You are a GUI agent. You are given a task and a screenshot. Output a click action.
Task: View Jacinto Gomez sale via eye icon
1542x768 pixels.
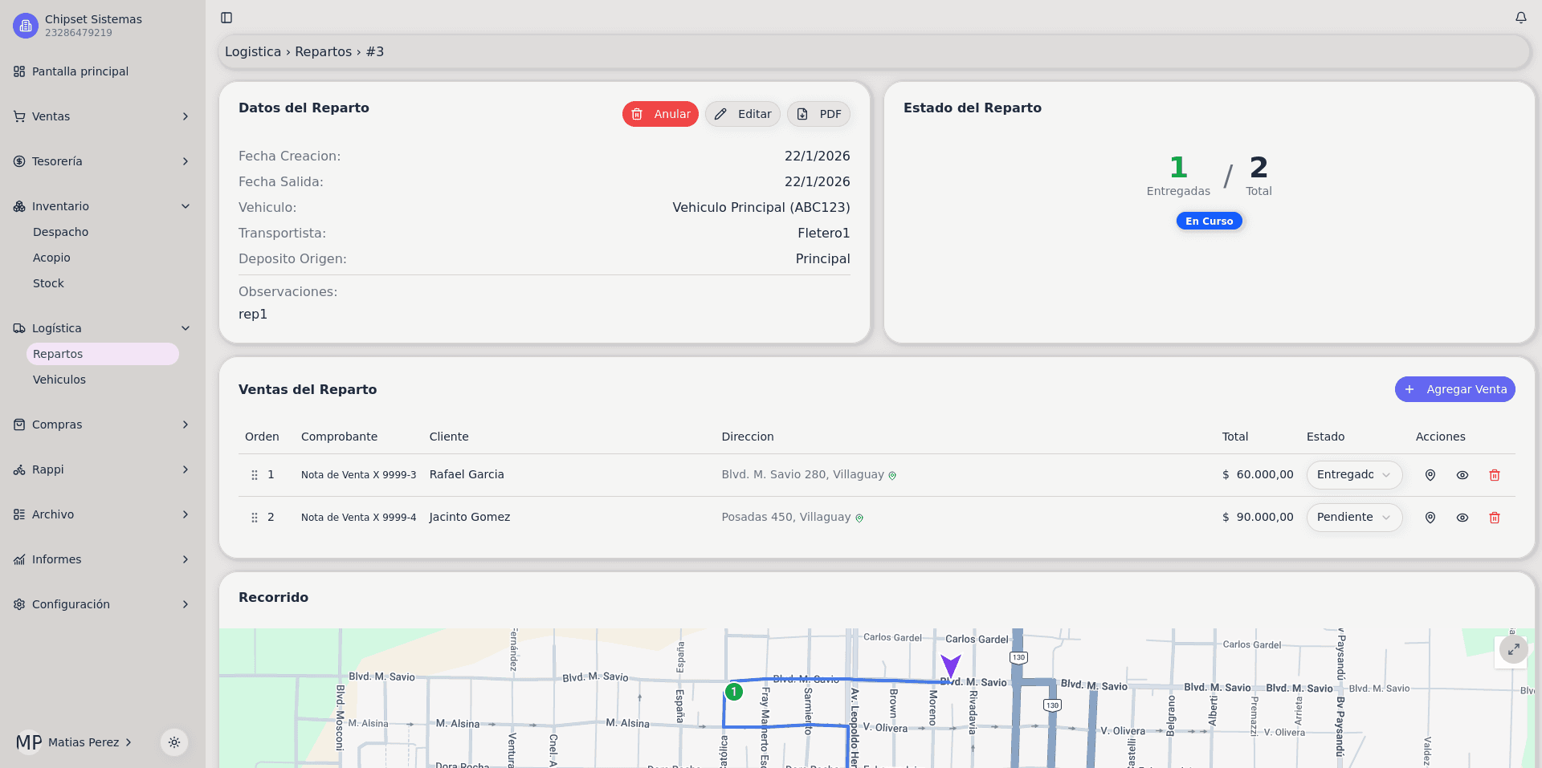1462,518
